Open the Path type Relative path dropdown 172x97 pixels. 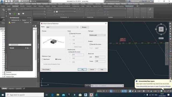pos(97,35)
